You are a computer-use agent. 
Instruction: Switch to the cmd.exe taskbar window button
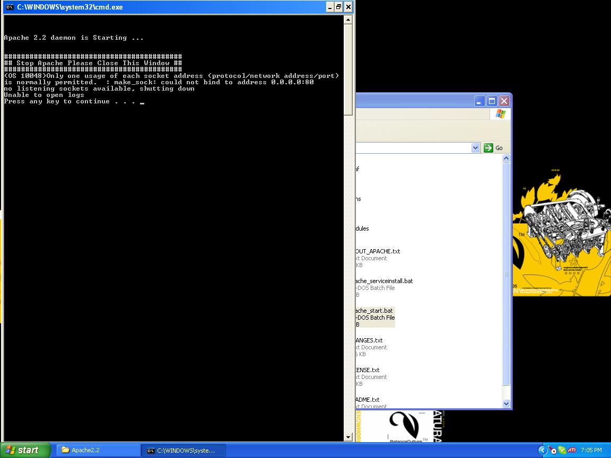point(183,450)
